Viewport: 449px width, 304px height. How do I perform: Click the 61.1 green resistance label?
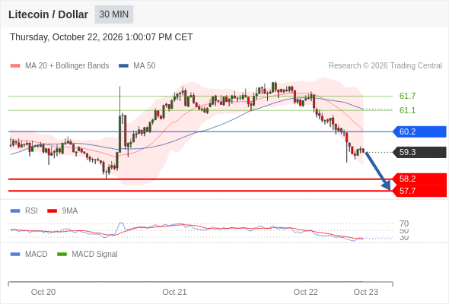407,110
